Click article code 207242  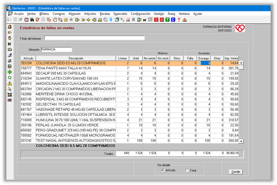coord(26,141)
